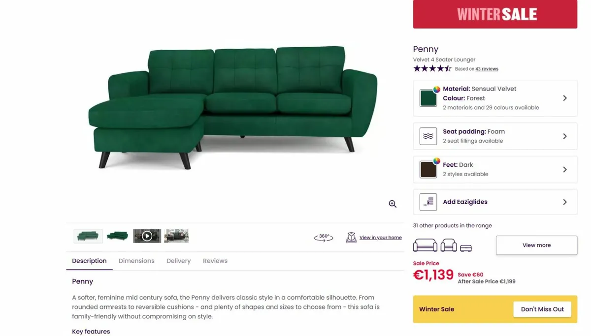The image size is (591, 336).
Task: Open the Reviews tab
Action: (x=215, y=261)
